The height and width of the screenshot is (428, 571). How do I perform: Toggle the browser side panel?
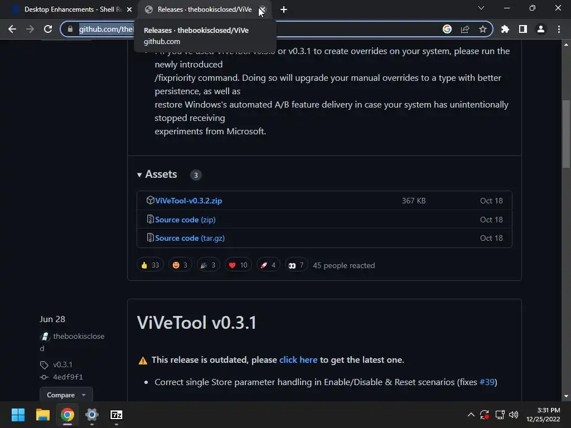523,29
